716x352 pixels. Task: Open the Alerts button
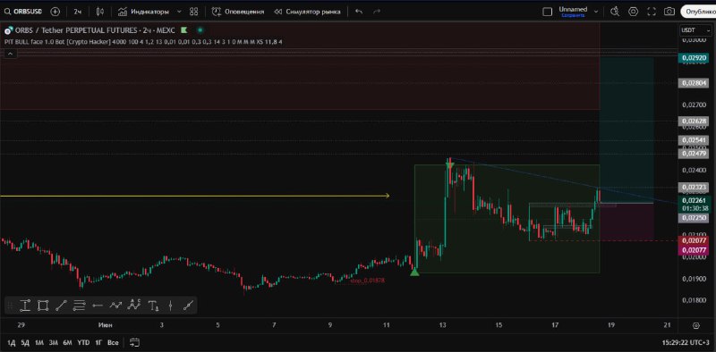coord(238,12)
